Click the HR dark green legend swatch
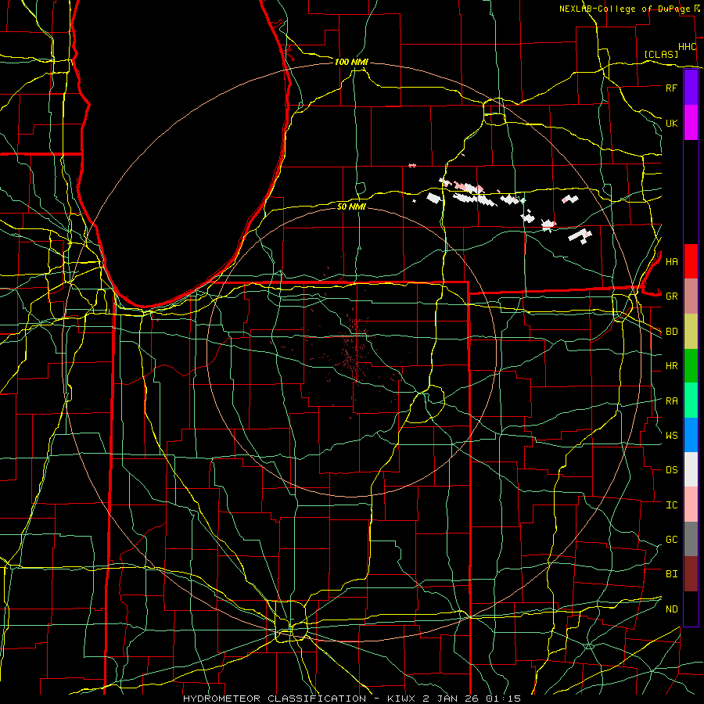 click(691, 366)
